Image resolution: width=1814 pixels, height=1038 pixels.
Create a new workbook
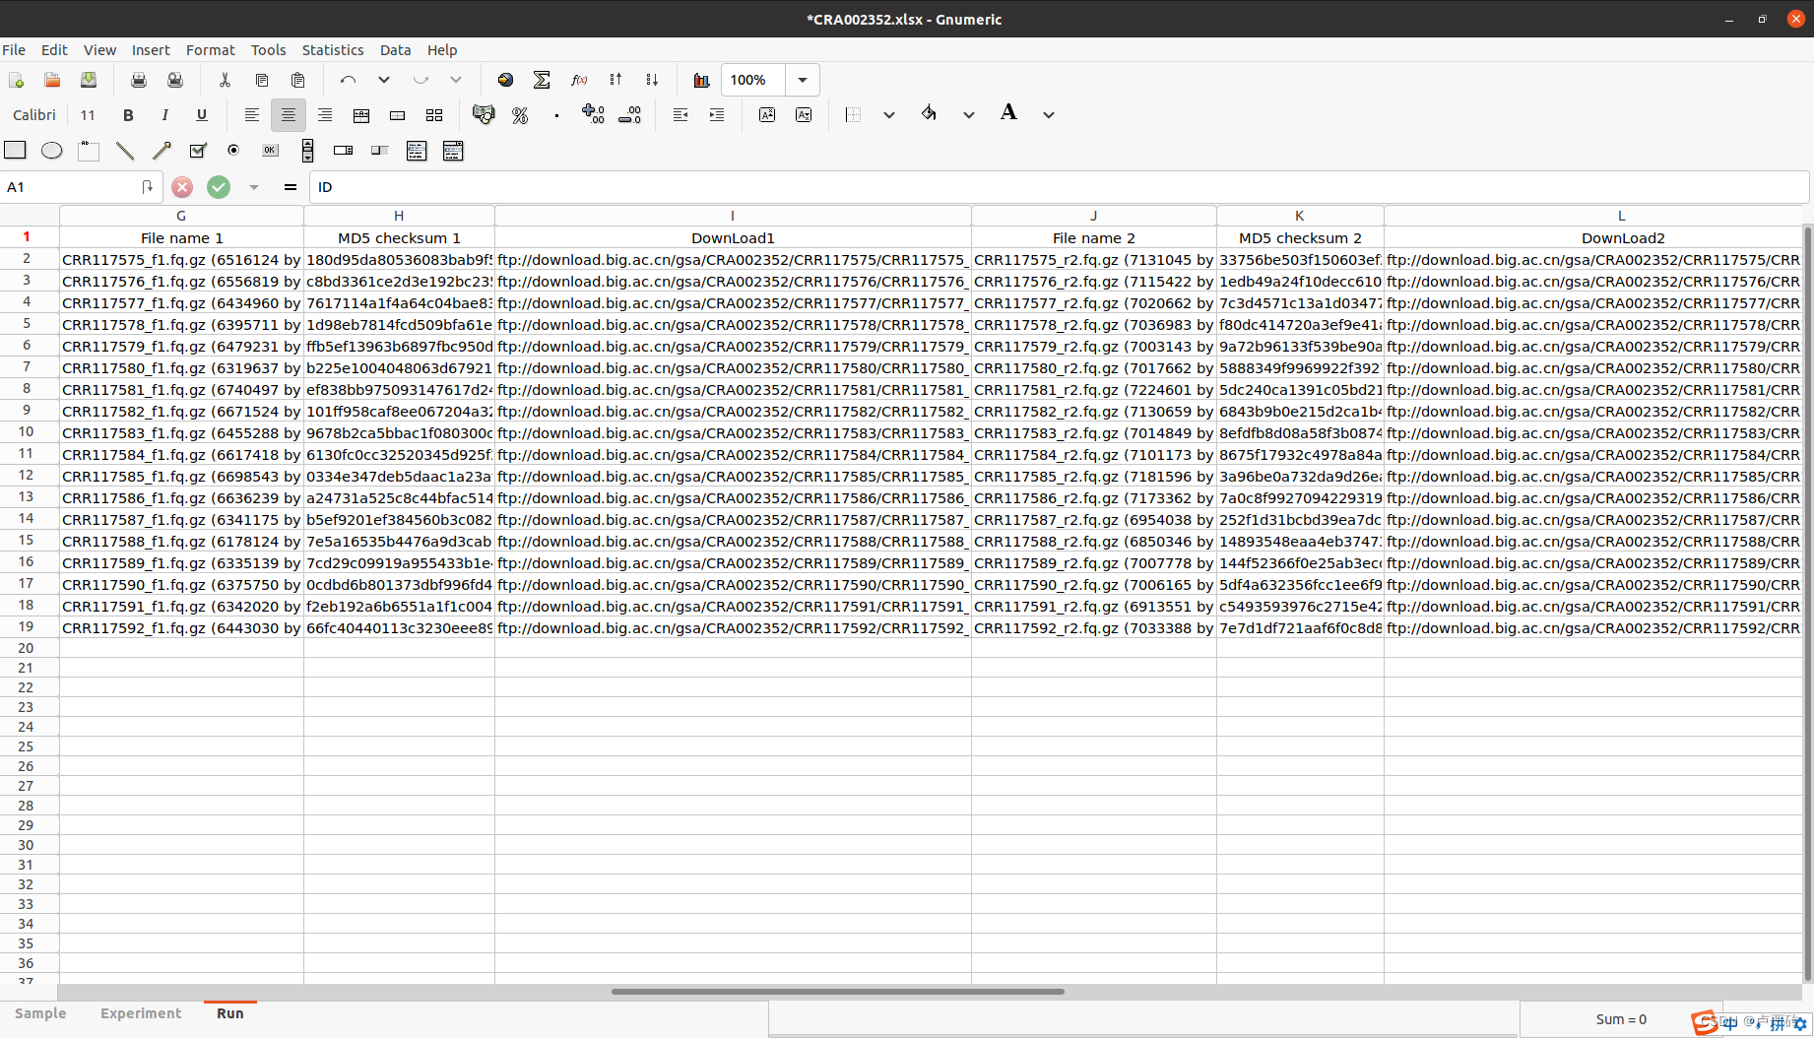click(x=16, y=80)
